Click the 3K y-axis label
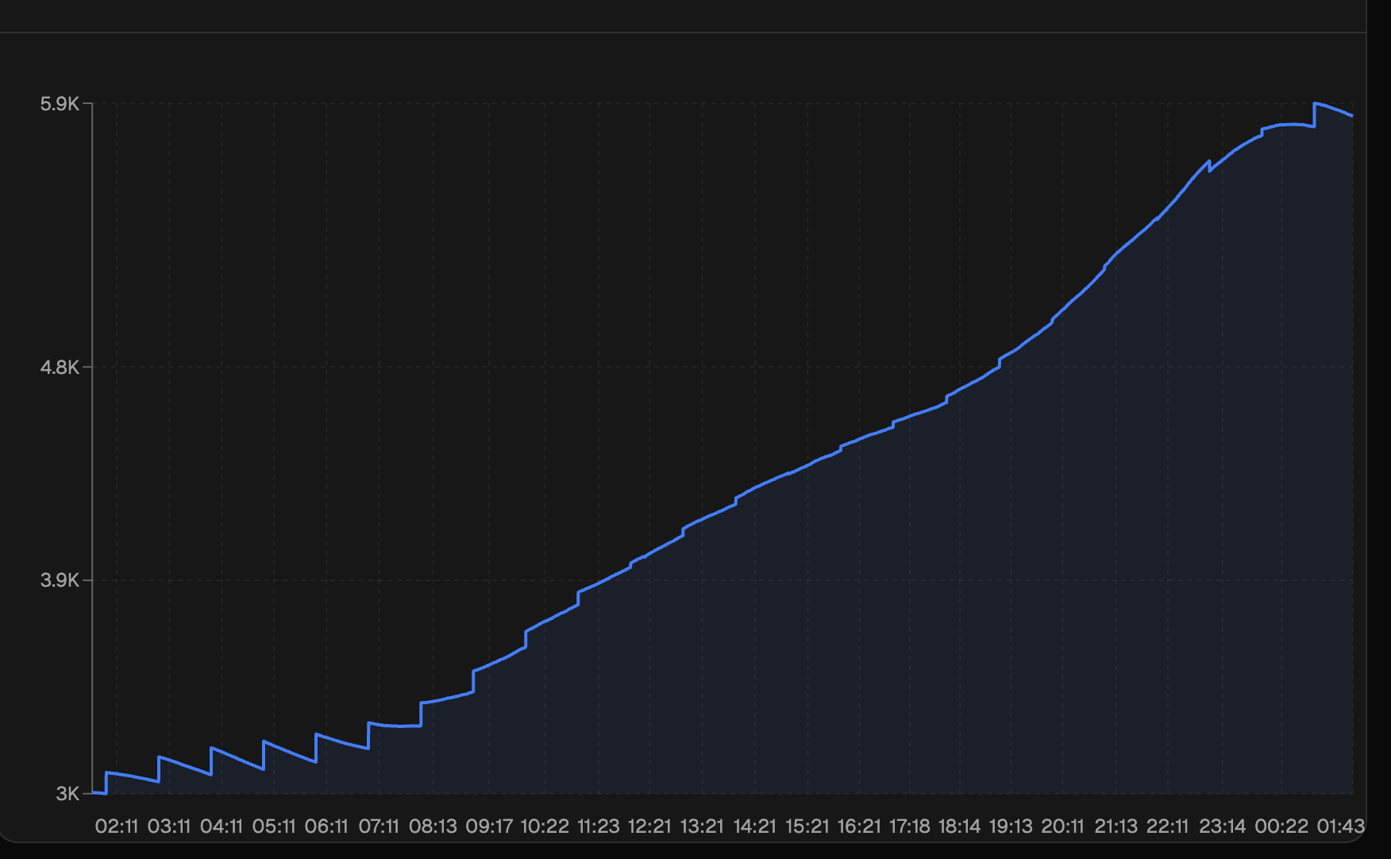Screen dimensions: 1391x859 [67, 793]
